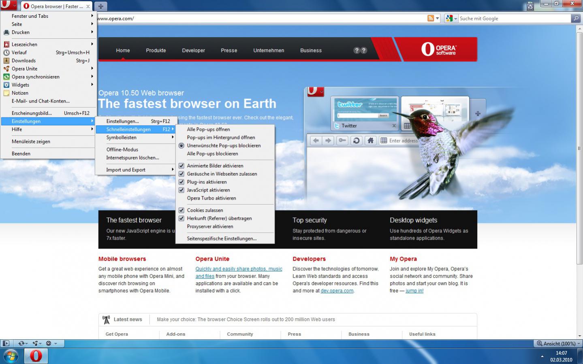Open the Windows Start menu
The height and width of the screenshot is (364, 583).
pyautogui.click(x=11, y=356)
